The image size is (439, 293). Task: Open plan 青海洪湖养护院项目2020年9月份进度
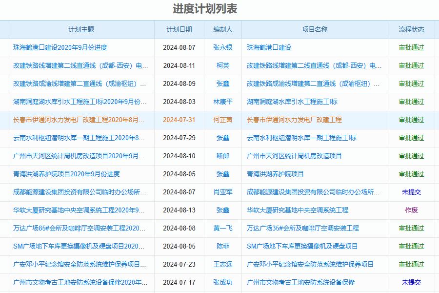click(x=66, y=174)
